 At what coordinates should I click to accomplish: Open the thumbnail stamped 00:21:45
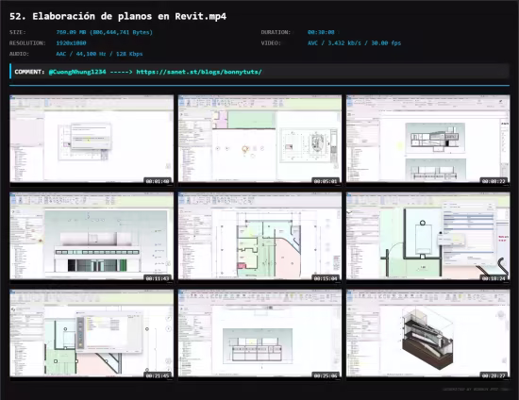click(92, 334)
